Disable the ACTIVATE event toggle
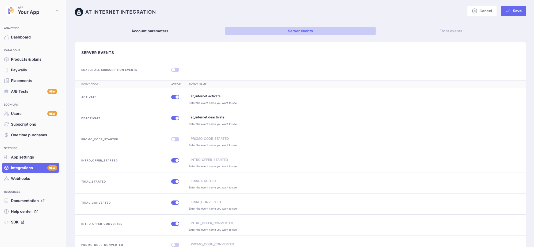The width and height of the screenshot is (534, 247). point(175,97)
